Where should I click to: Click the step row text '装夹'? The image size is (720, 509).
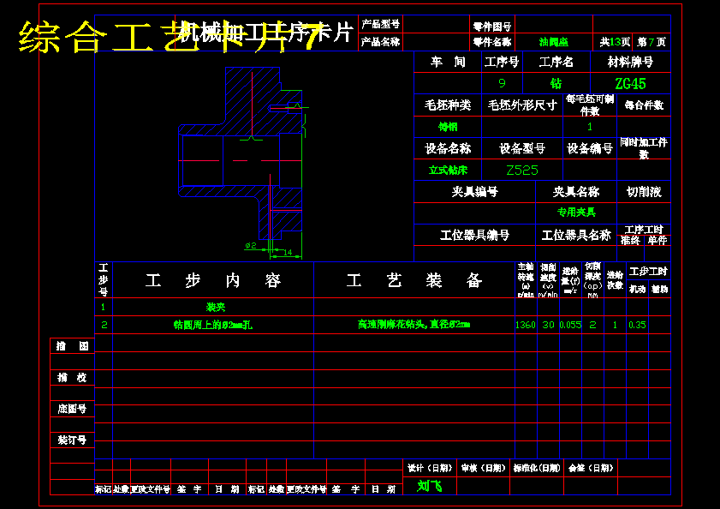[216, 307]
